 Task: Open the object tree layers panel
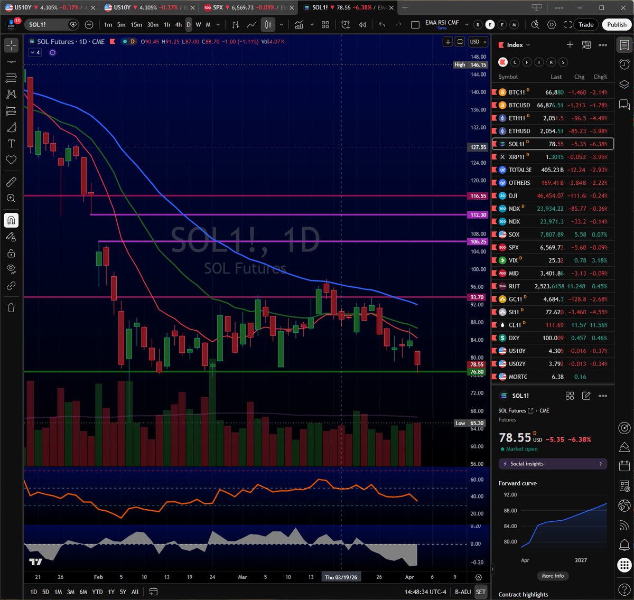point(624,85)
